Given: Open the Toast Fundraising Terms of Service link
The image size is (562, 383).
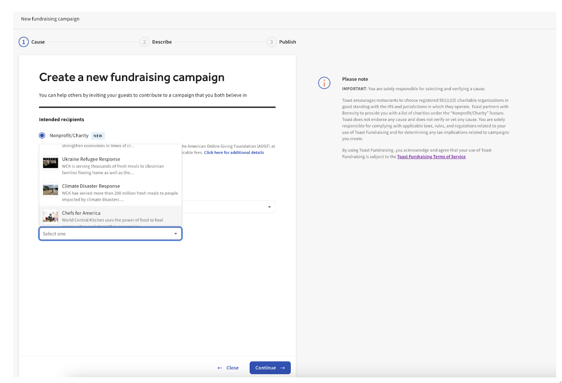Looking at the screenshot, I should coord(431,157).
